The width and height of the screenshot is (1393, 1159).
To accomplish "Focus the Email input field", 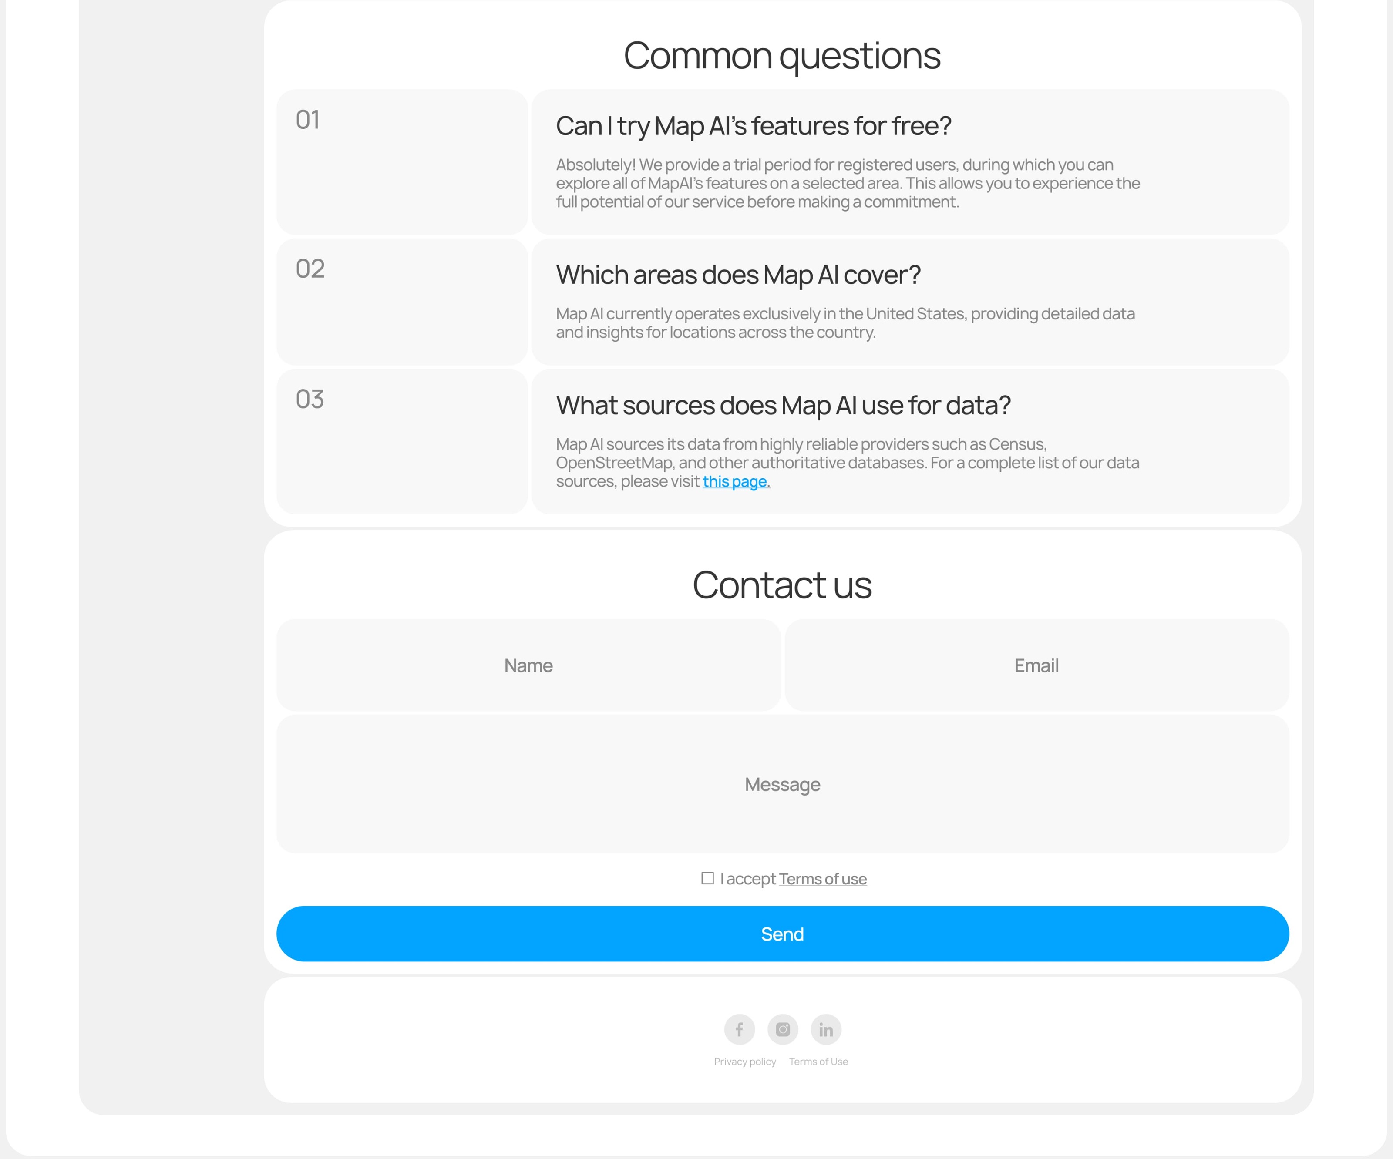I will click(1036, 665).
